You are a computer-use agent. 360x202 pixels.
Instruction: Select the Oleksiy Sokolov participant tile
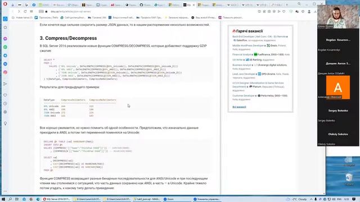coord(338,135)
